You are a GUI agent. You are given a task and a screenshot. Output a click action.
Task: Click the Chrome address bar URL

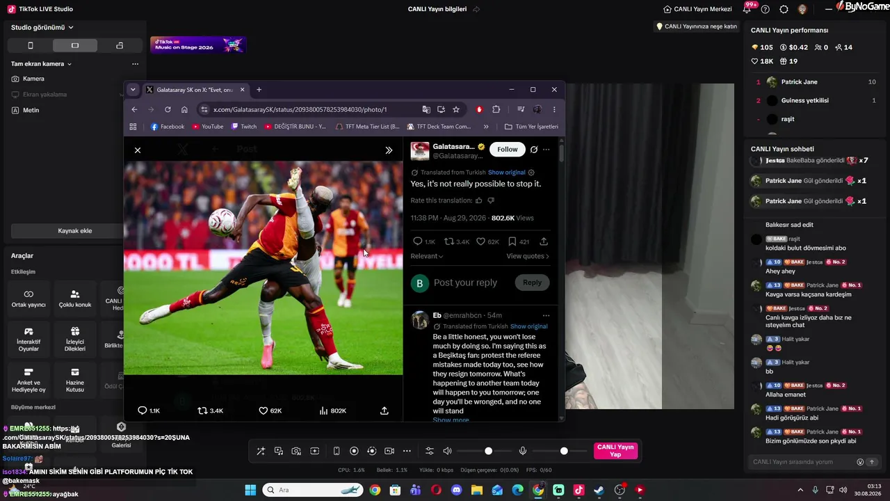(x=300, y=109)
